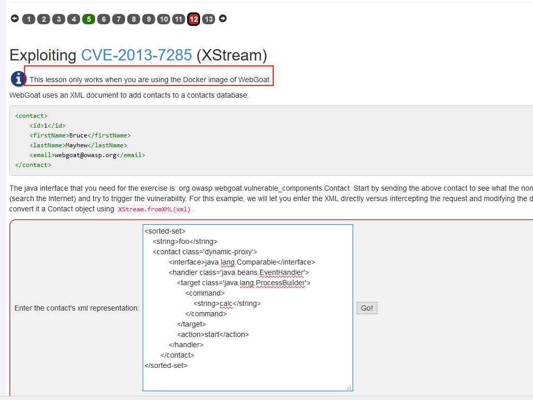Click the java.lang.Comparable interface line
The image size is (533, 400).
click(x=242, y=262)
